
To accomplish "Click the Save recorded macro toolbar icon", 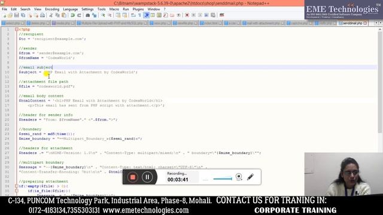I will coord(213,16).
